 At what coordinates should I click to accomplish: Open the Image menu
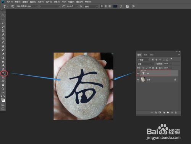[25, 2]
